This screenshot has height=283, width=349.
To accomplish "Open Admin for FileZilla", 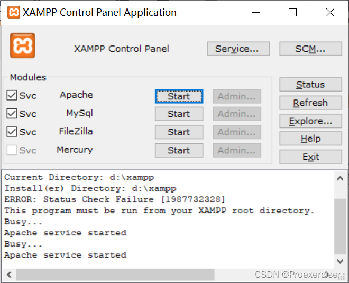I will pos(237,132).
